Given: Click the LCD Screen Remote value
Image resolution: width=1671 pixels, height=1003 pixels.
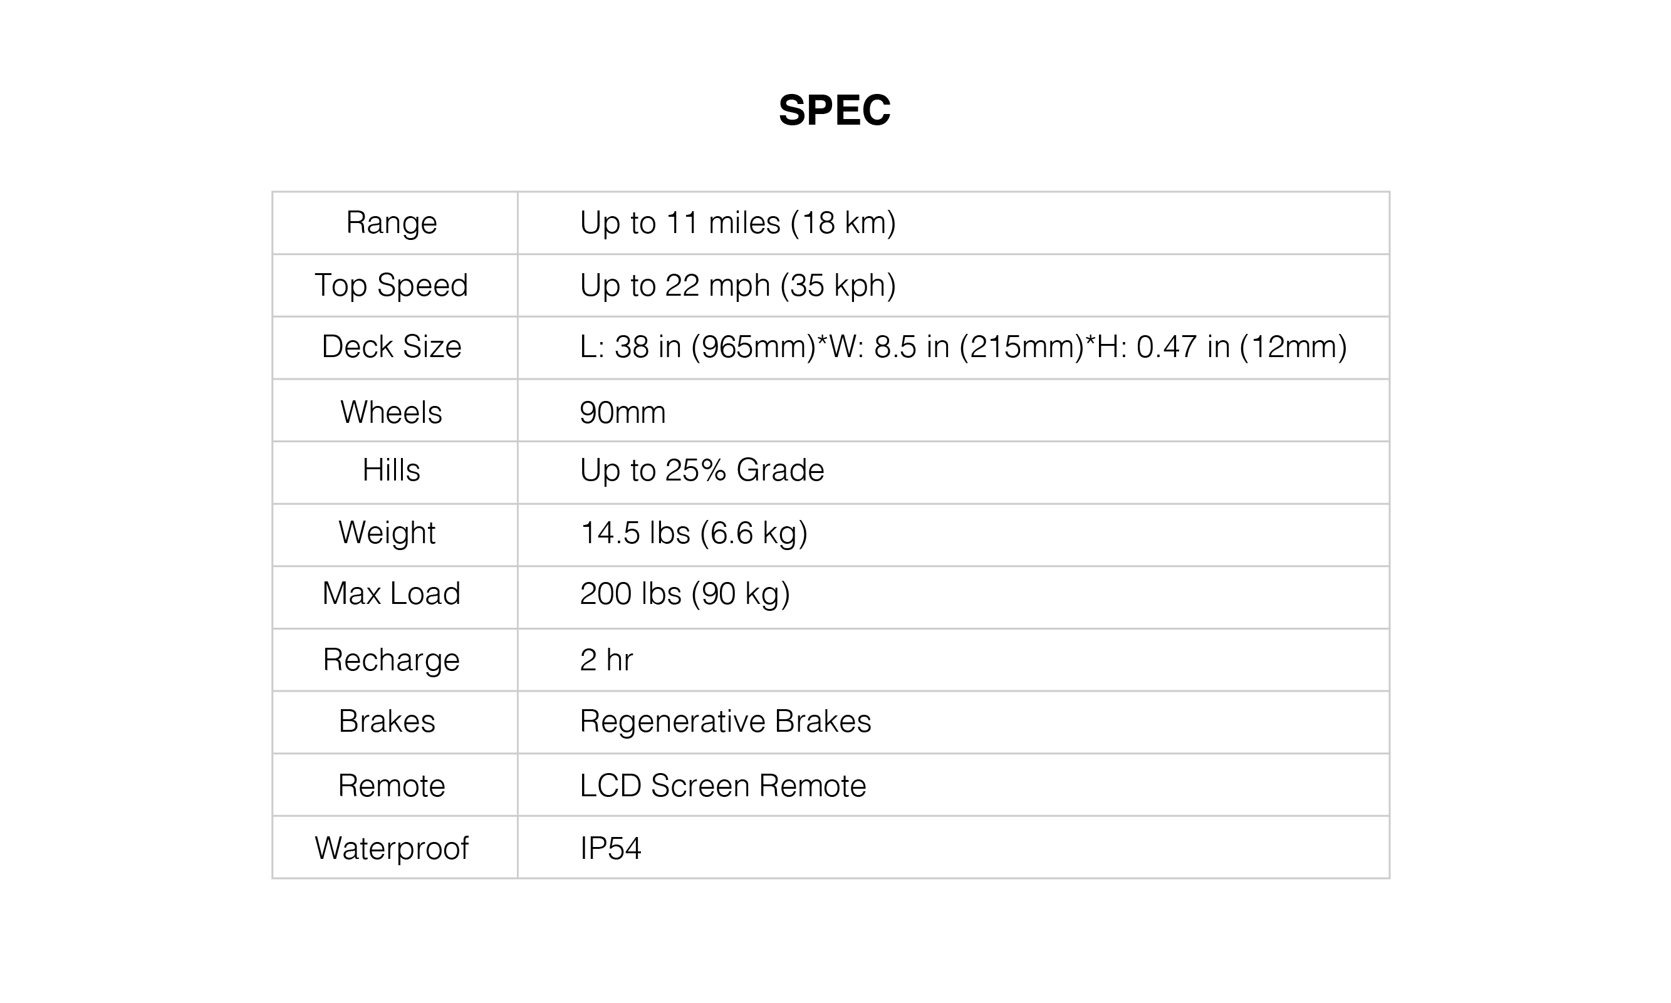Looking at the screenshot, I should click(722, 786).
